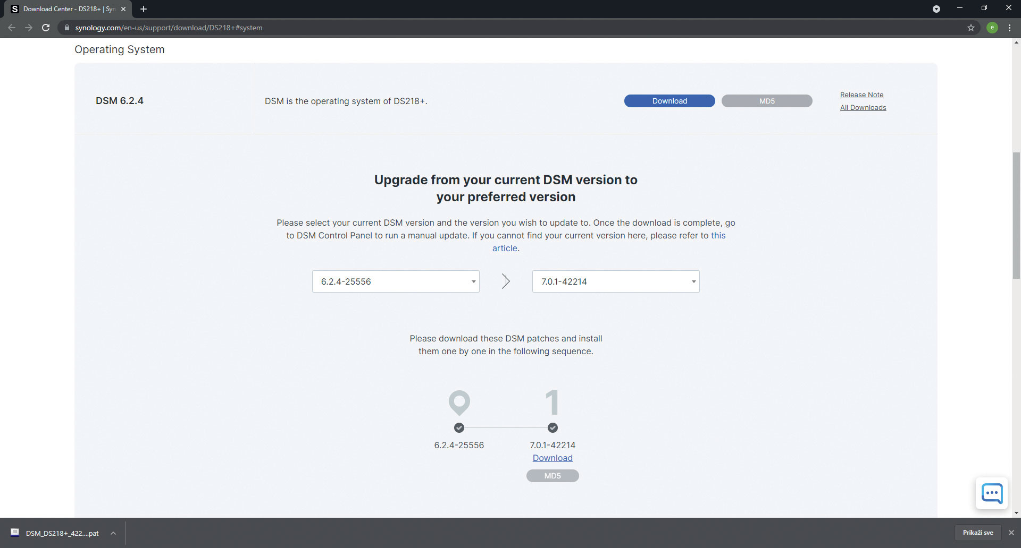Click the browser back arrow
Screen dimensions: 1021x548
pos(12,28)
